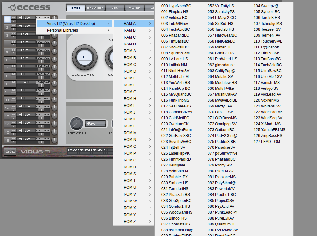Save the patch on part 14
317x236 pixels.
(x=47, y=123)
